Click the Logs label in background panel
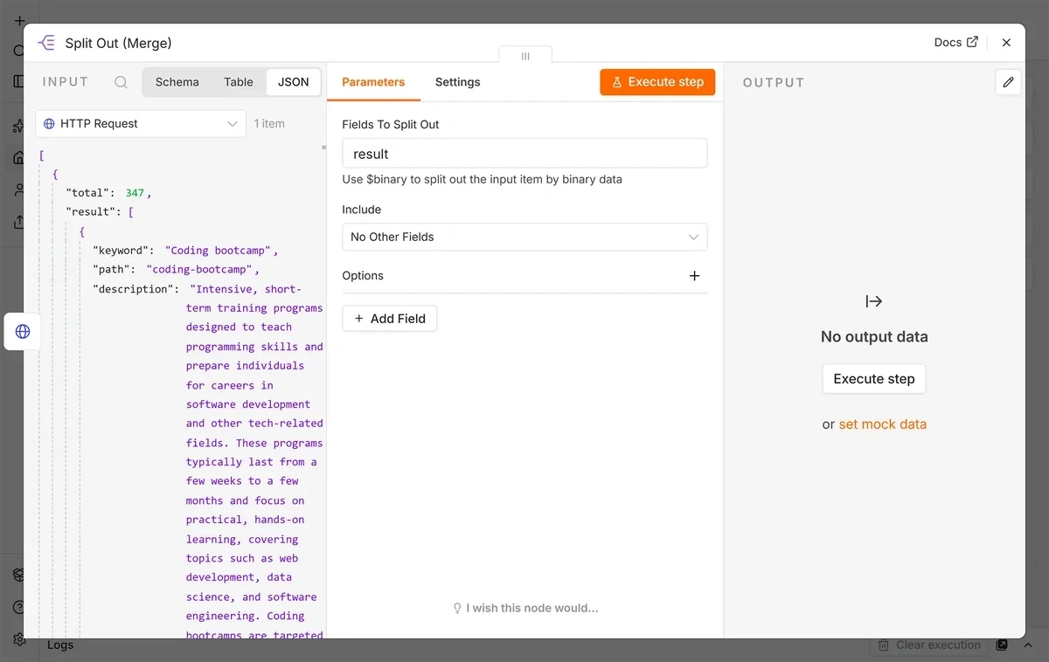The height and width of the screenshot is (662, 1049). tap(60, 645)
